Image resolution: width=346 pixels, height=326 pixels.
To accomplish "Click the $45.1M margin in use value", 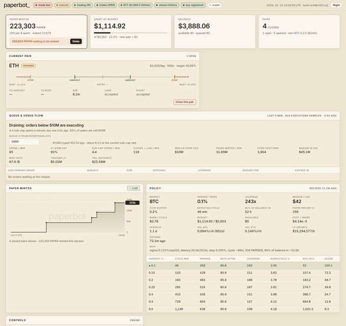I will pos(304,152).
